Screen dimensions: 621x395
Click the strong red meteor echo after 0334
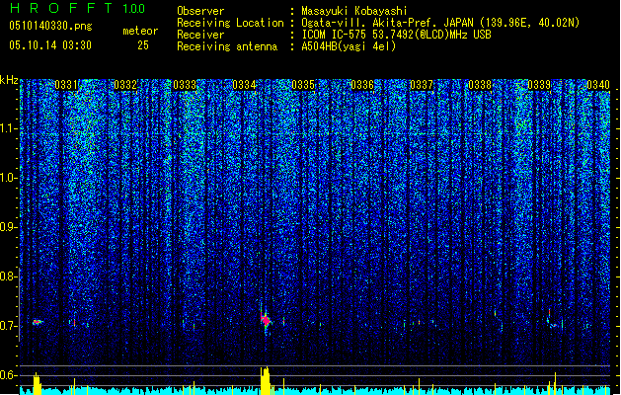click(266, 319)
